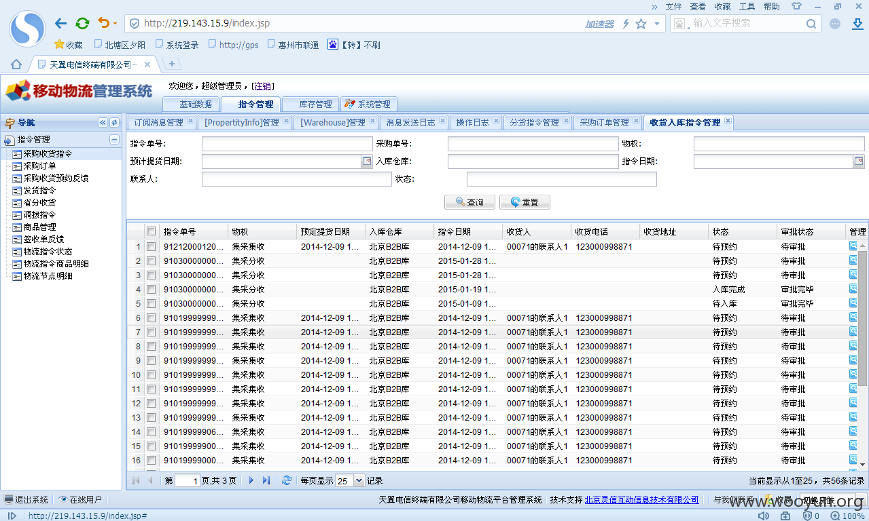869x521 pixels.
Task: Collapse the 指令管理 tree section
Action: (114, 140)
